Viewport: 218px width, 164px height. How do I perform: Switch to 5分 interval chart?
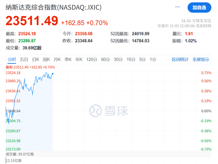tap(143, 59)
